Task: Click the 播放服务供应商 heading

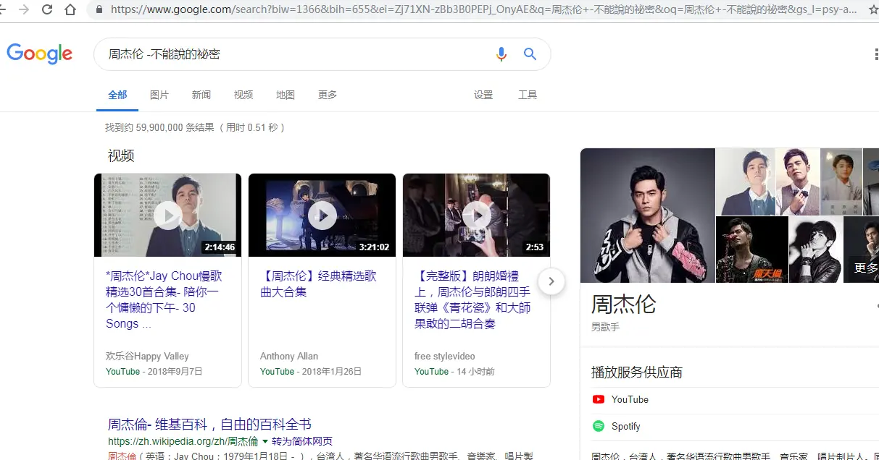Action: pos(637,372)
